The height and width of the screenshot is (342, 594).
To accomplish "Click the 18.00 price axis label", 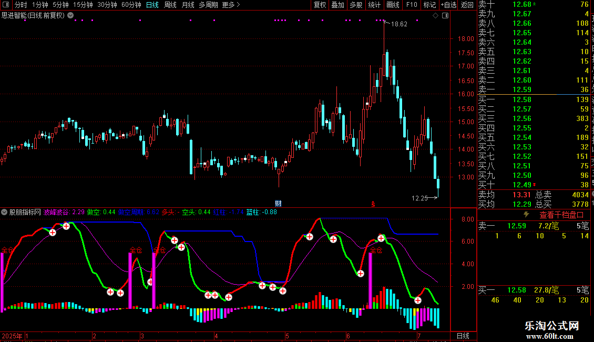I will 466,39.
